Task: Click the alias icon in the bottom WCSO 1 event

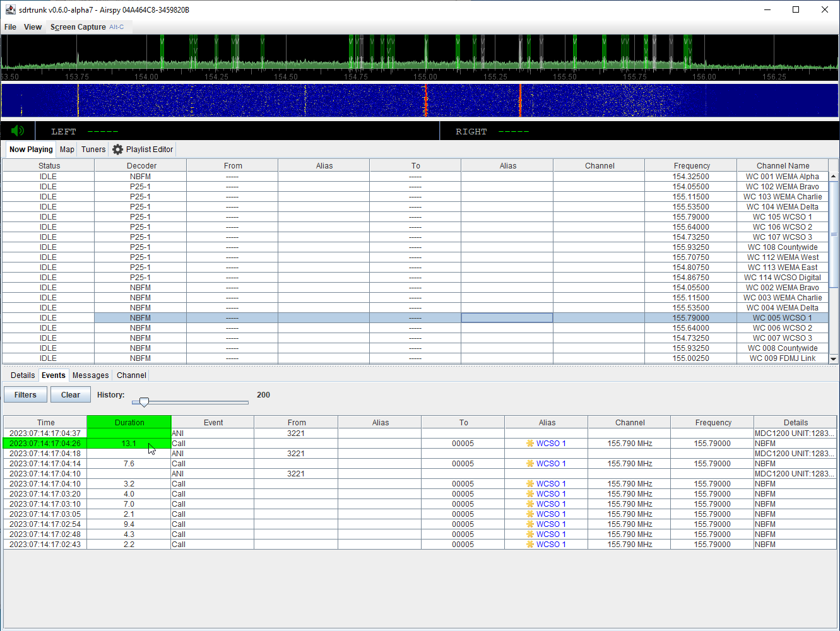Action: click(x=529, y=544)
